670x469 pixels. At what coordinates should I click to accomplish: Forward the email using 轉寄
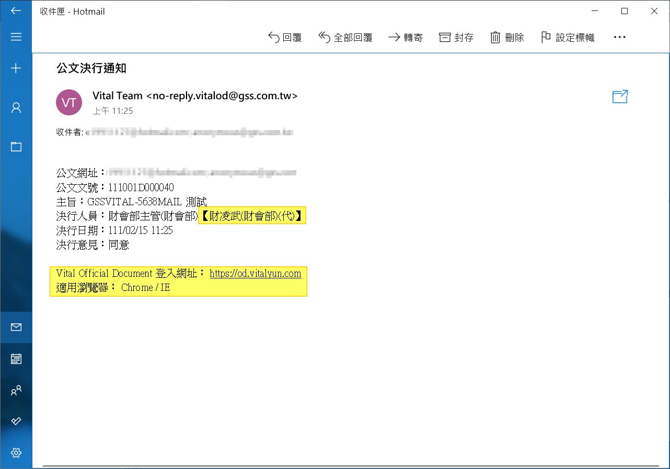click(x=406, y=37)
